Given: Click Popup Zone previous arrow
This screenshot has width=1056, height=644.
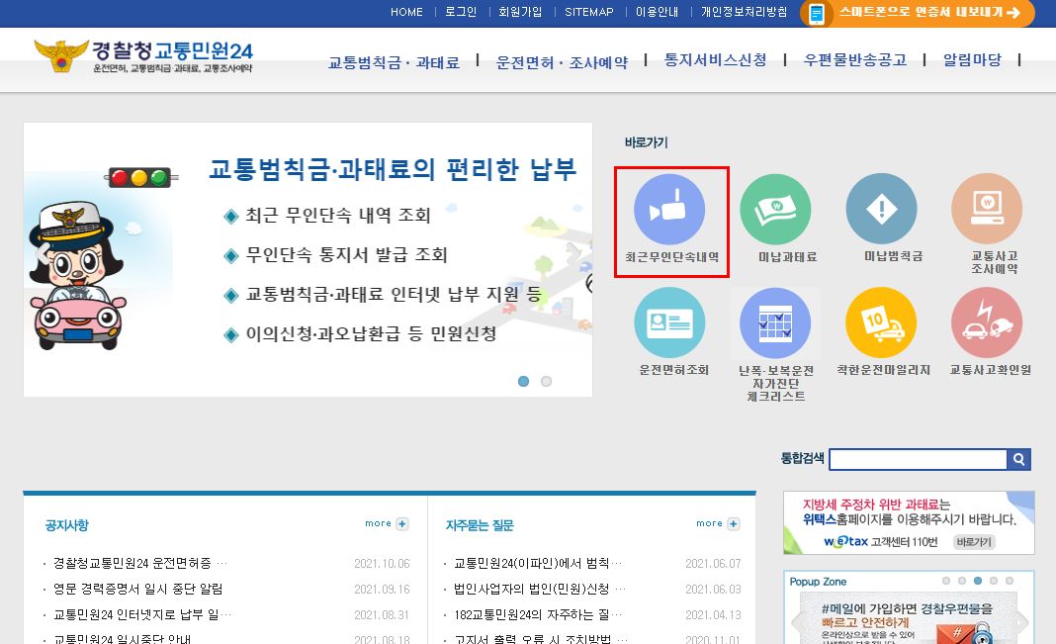Looking at the screenshot, I should click(x=797, y=622).
